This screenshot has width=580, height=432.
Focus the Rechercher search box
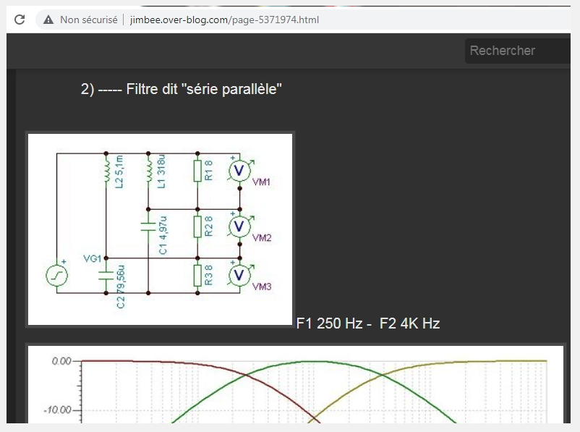click(518, 51)
